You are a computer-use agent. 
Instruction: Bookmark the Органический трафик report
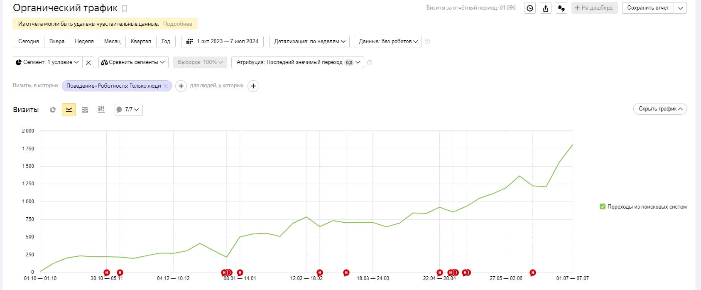(x=125, y=9)
